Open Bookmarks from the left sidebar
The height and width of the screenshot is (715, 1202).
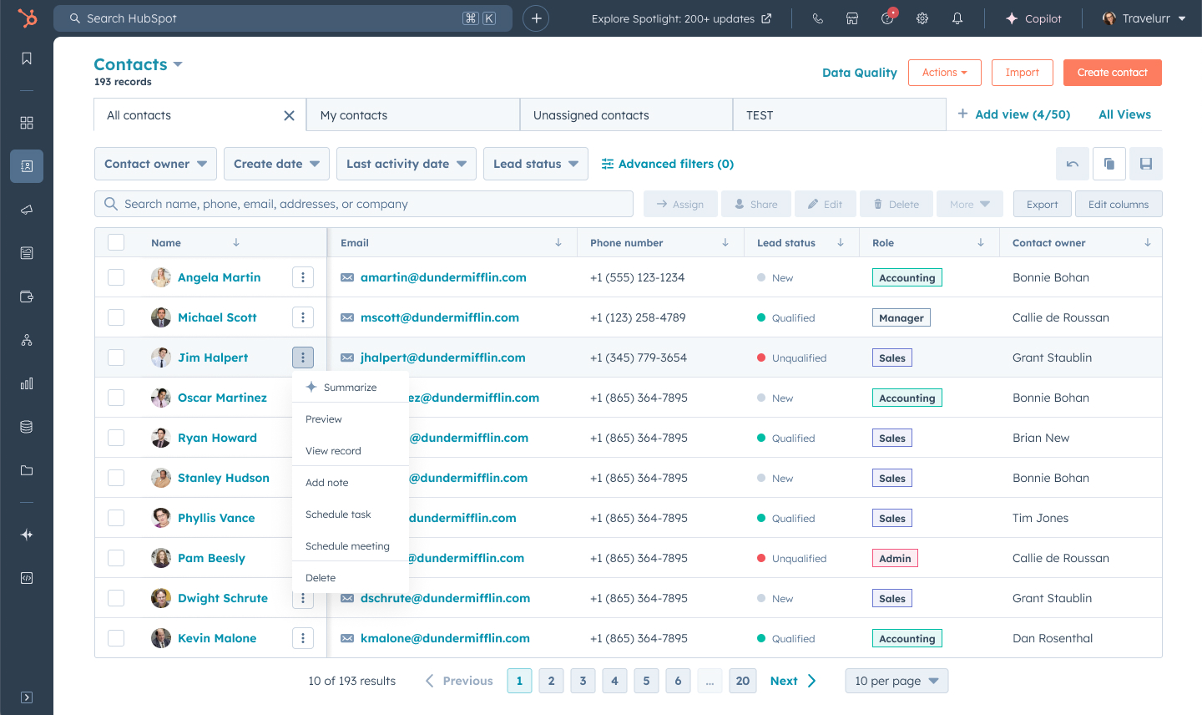tap(27, 58)
